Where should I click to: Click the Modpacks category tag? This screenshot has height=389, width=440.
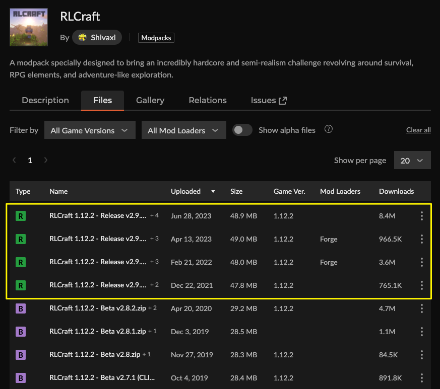tap(156, 38)
